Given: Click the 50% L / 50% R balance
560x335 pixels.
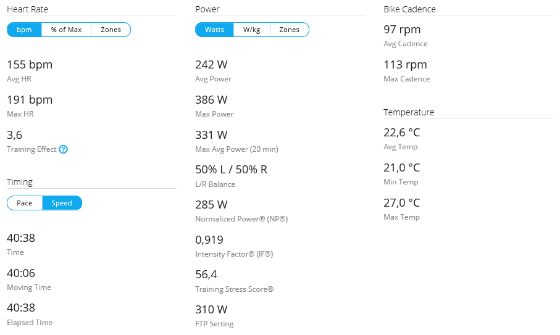Looking at the screenshot, I should (231, 170).
